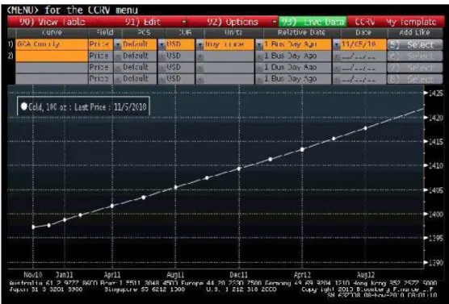Select the 1 Bus Day Ago field in row 1

point(297,44)
